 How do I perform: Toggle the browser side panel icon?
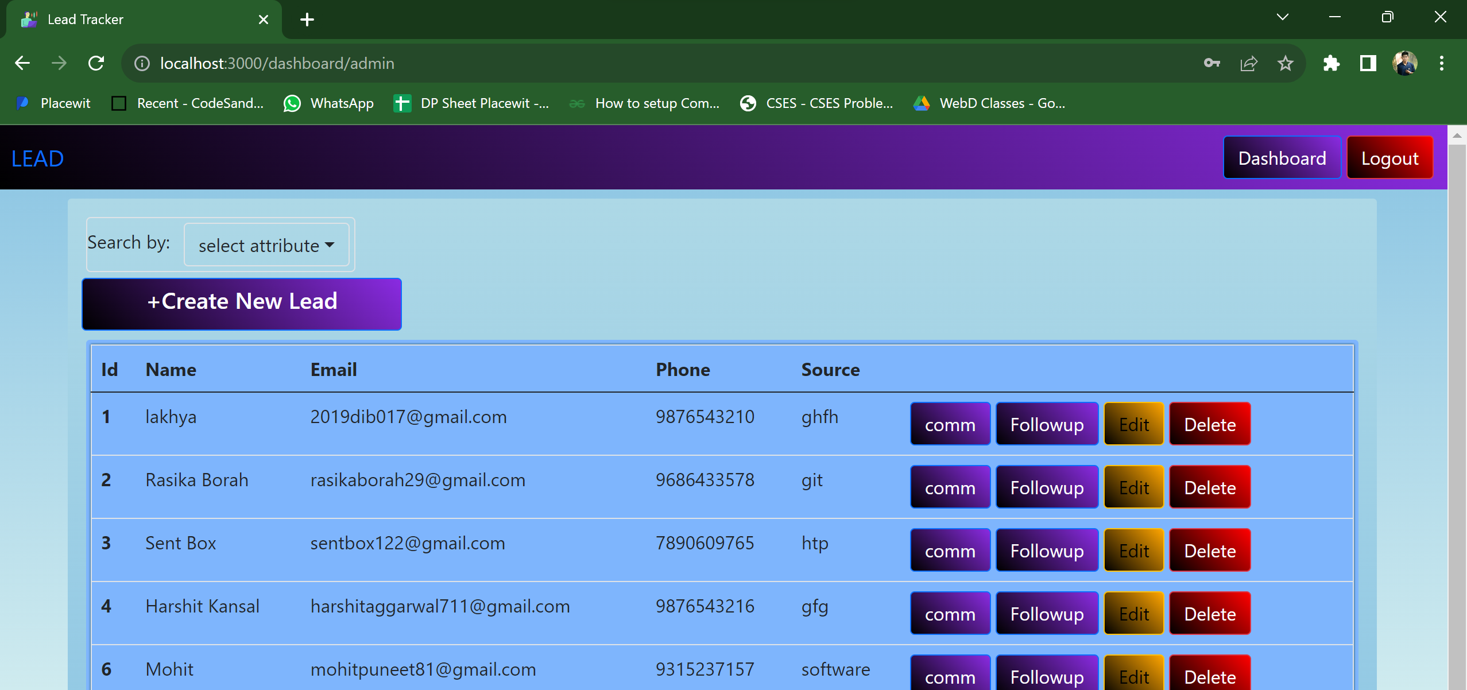[1368, 63]
